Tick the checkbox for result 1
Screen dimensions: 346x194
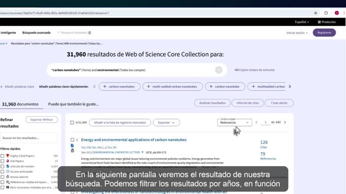pyautogui.click(x=73, y=140)
